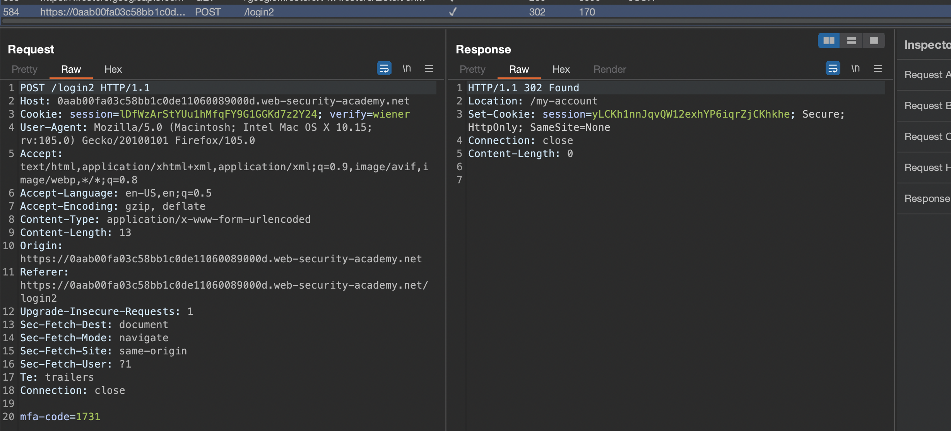Toggle word wrap in Request panel
The height and width of the screenshot is (431, 951).
[384, 68]
